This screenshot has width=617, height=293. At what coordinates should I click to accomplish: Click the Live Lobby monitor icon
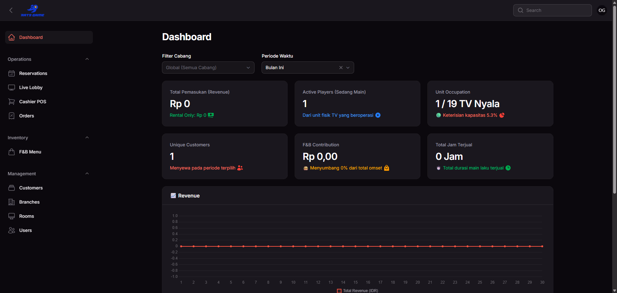click(x=12, y=87)
